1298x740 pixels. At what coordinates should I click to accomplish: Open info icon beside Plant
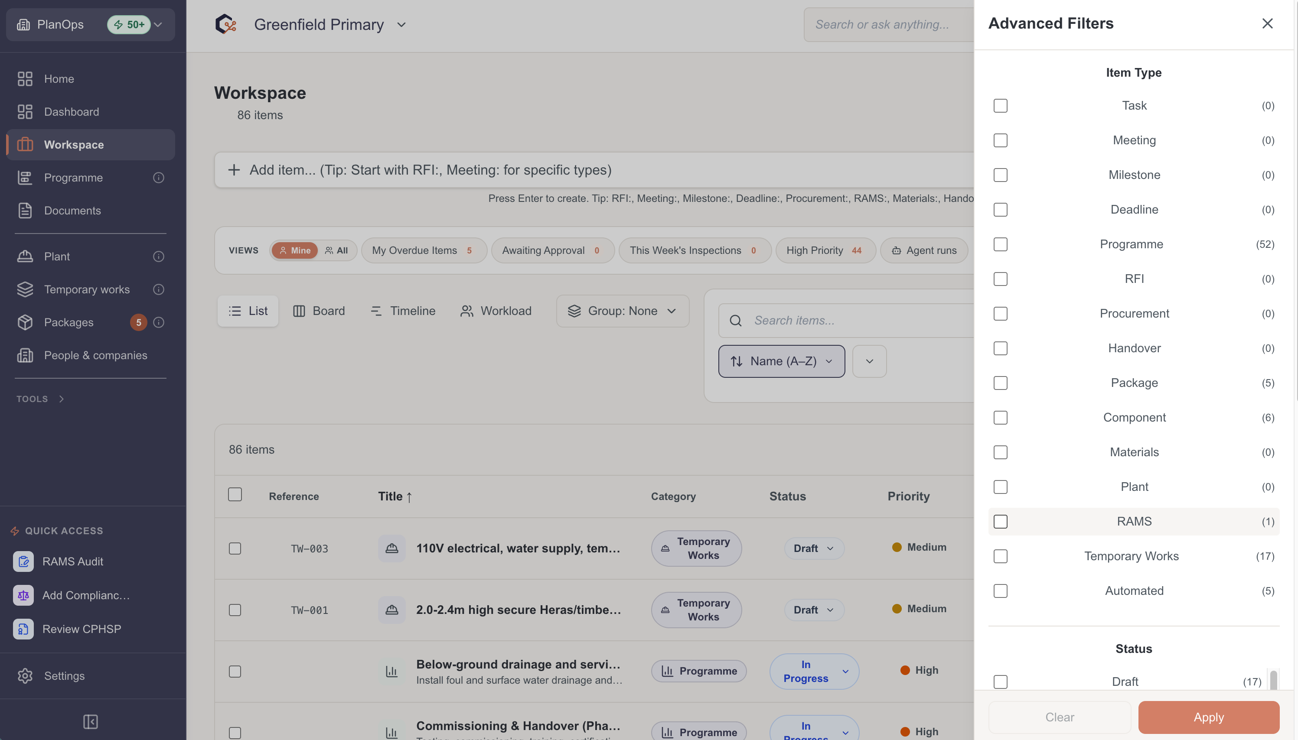159,256
